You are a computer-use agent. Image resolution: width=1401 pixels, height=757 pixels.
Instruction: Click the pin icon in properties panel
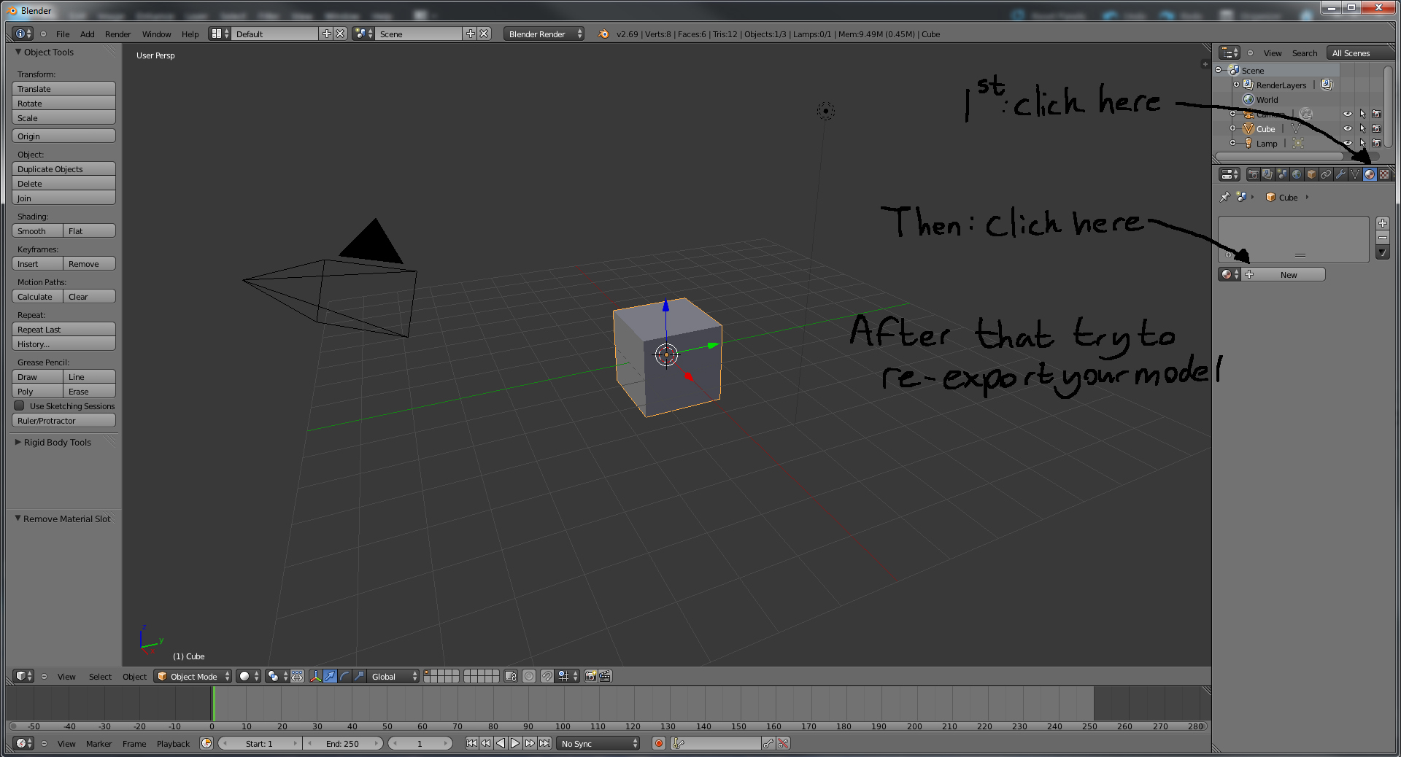pos(1225,197)
